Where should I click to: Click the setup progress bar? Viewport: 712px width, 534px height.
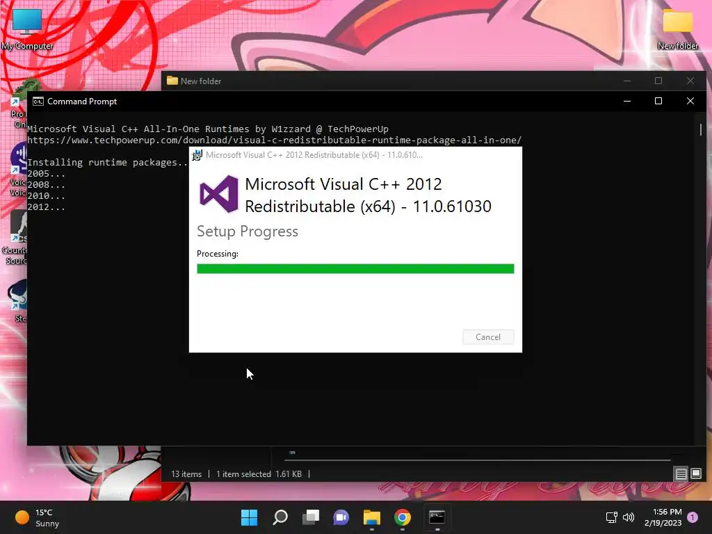355,269
